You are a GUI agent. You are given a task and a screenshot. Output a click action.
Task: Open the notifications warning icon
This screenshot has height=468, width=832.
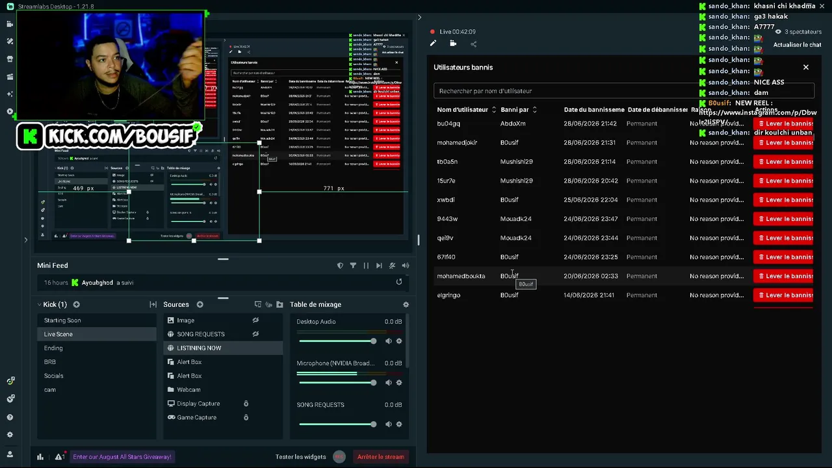(x=59, y=456)
